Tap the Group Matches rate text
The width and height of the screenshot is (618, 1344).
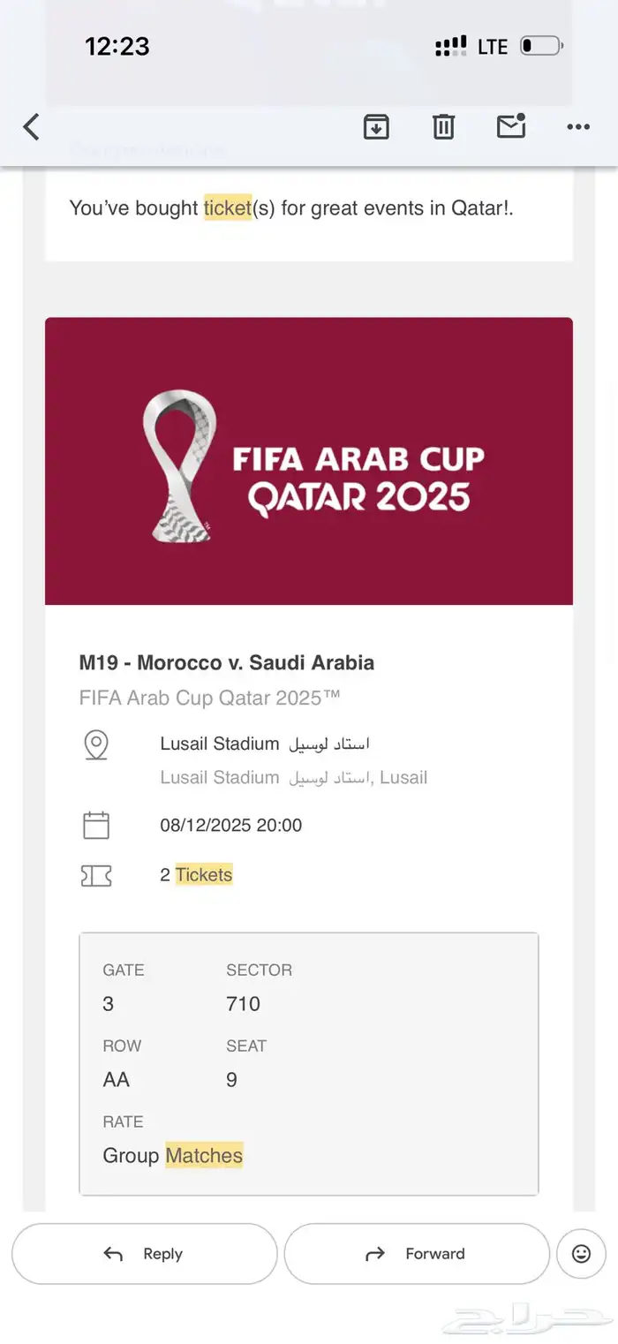pos(173,1155)
